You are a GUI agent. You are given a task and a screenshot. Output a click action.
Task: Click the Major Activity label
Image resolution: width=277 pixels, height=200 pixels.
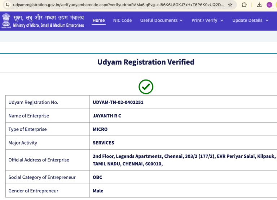tap(23, 143)
